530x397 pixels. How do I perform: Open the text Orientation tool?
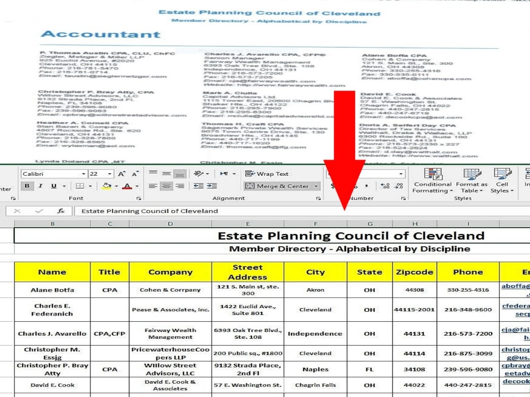[x=198, y=174]
